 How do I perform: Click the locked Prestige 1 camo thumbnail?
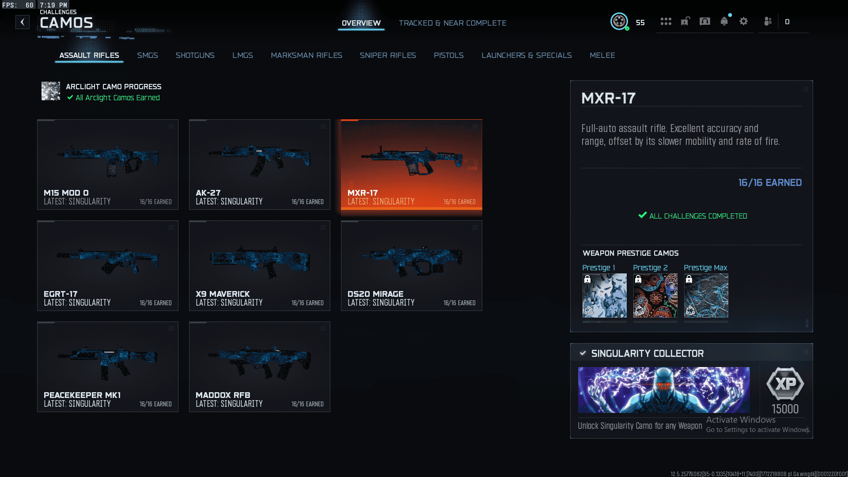click(x=605, y=295)
